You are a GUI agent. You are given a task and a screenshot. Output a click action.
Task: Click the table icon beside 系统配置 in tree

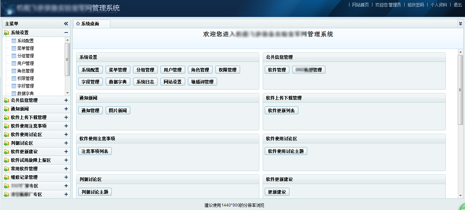14,41
